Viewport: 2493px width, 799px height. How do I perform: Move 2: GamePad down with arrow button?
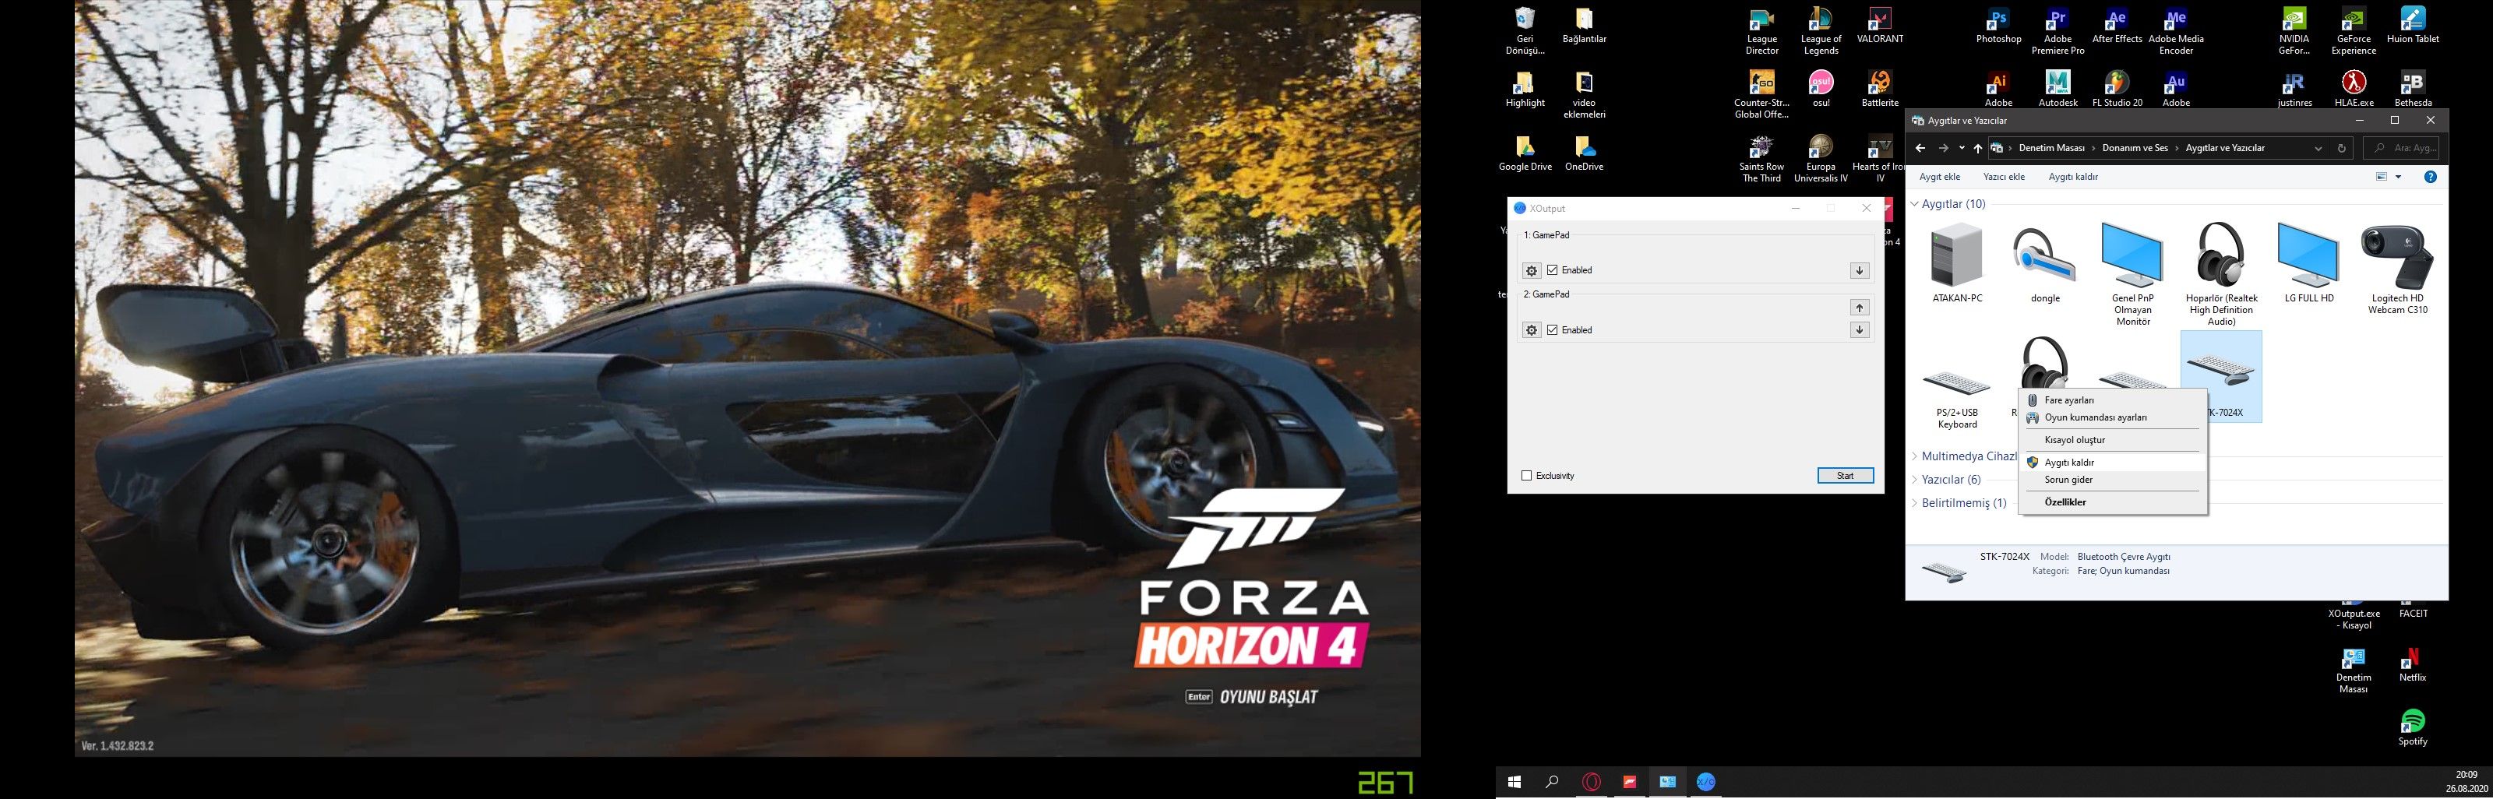click(x=1859, y=331)
